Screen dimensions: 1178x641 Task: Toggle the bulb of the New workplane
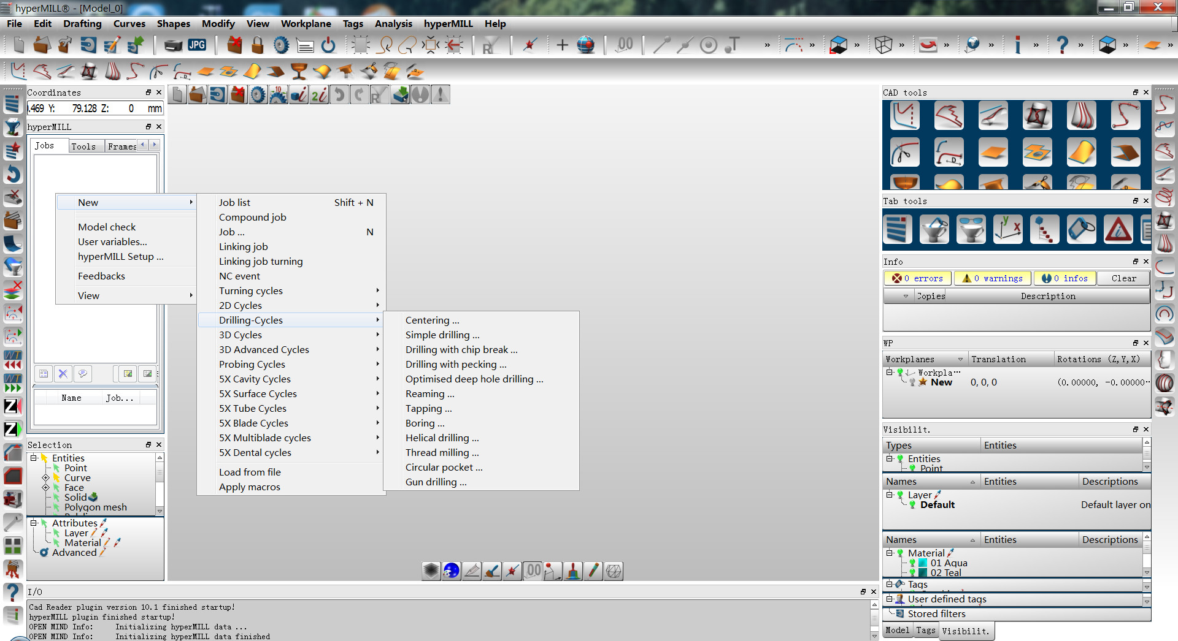click(x=912, y=382)
